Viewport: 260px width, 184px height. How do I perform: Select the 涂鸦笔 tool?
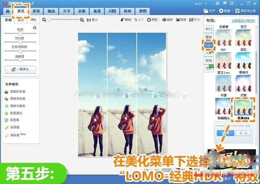coord(12,127)
